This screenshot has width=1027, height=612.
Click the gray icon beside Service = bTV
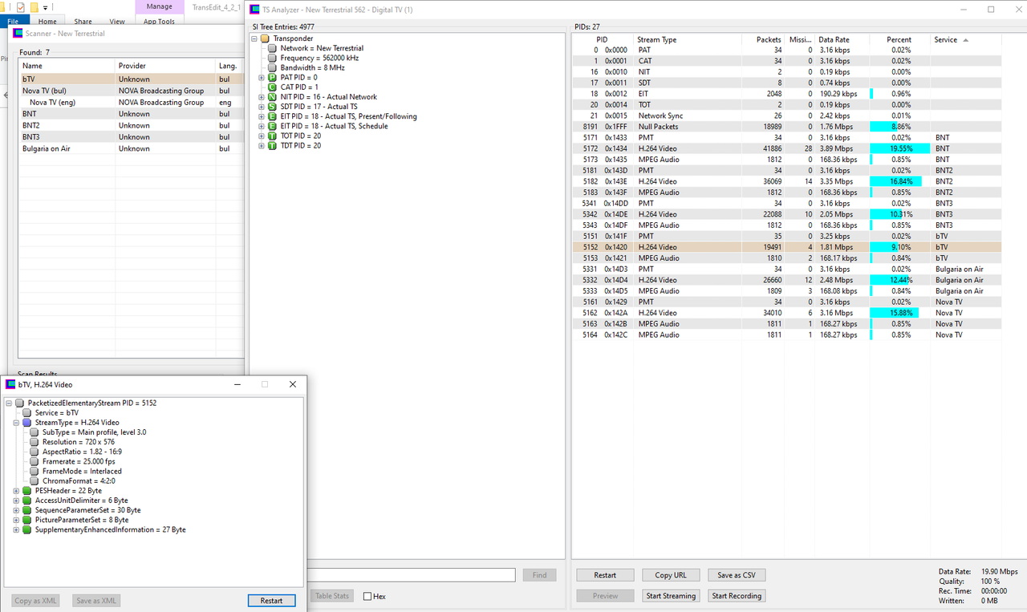(x=27, y=412)
